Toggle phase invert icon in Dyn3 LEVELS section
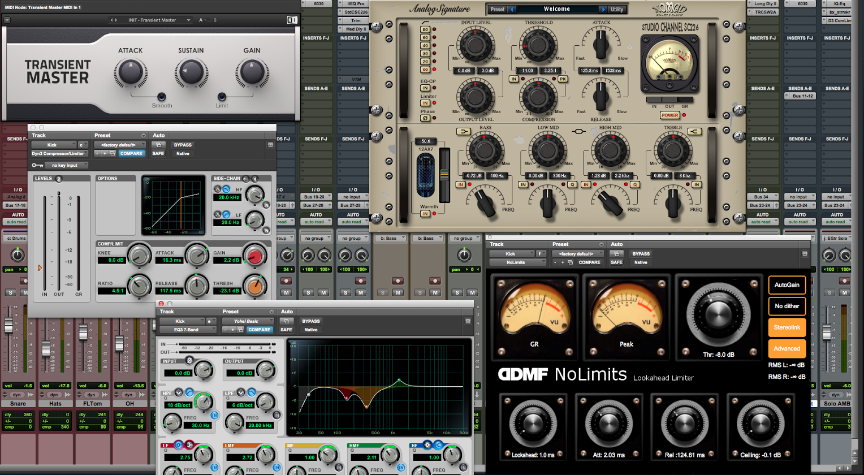The image size is (864, 475). (x=59, y=179)
